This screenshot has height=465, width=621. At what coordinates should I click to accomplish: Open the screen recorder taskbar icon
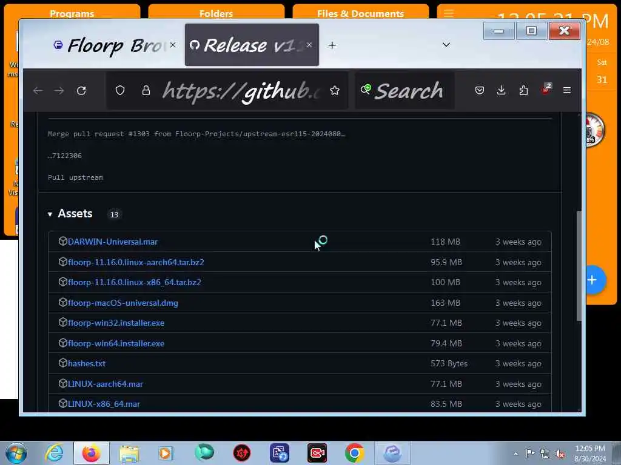point(317,453)
